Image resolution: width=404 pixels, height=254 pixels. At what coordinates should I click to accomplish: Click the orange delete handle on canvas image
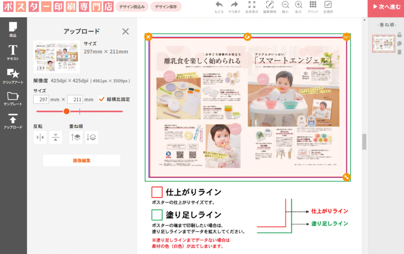148,37
